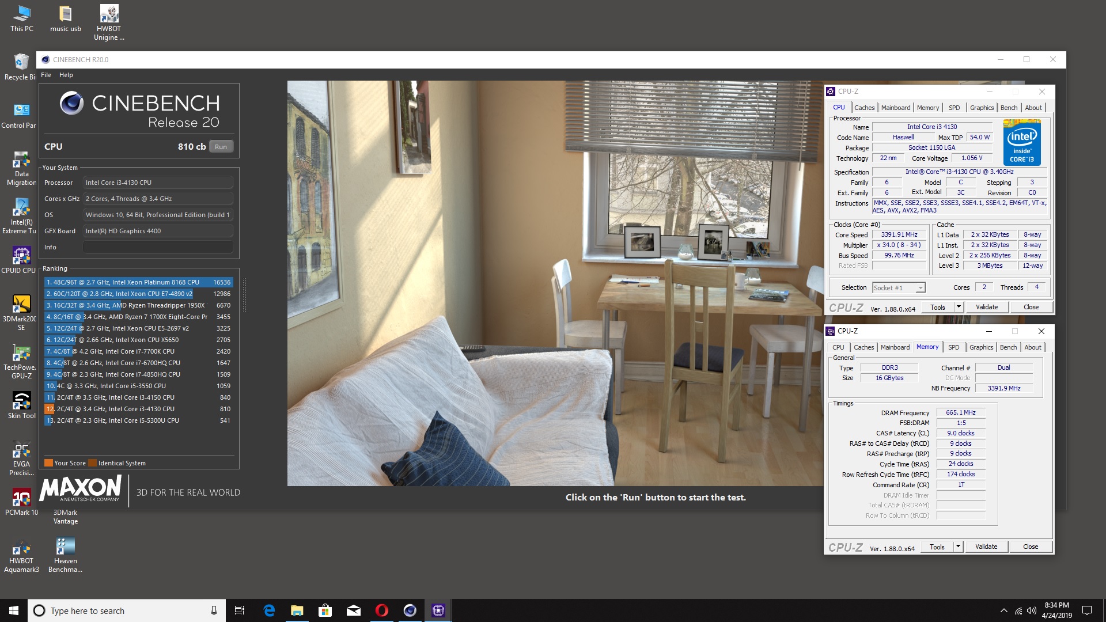Screen dimensions: 1106x622
Task: Open the taskbar clock and date
Action: (x=1056, y=610)
